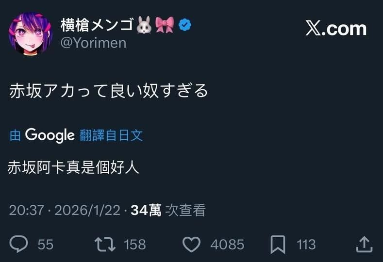Open the share icon menu

(x=364, y=244)
